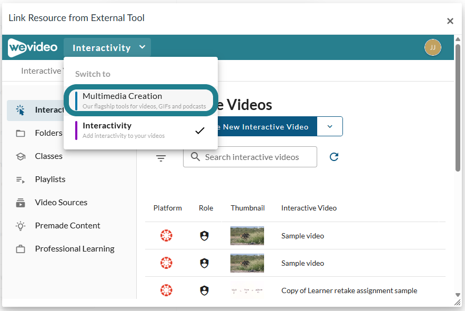Close the Link Resource dialog
The height and width of the screenshot is (311, 465).
coord(450,21)
